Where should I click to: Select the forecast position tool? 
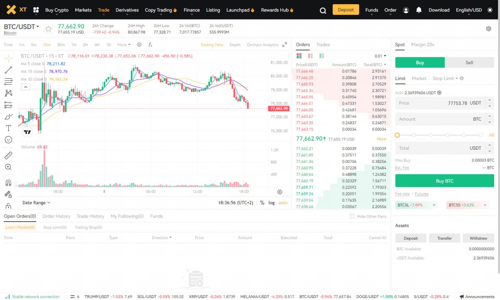click(8, 105)
